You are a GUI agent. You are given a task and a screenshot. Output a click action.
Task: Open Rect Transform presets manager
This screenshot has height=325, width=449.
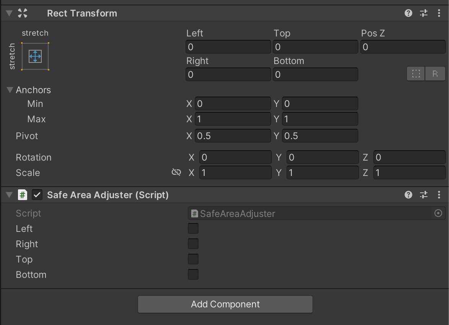423,13
